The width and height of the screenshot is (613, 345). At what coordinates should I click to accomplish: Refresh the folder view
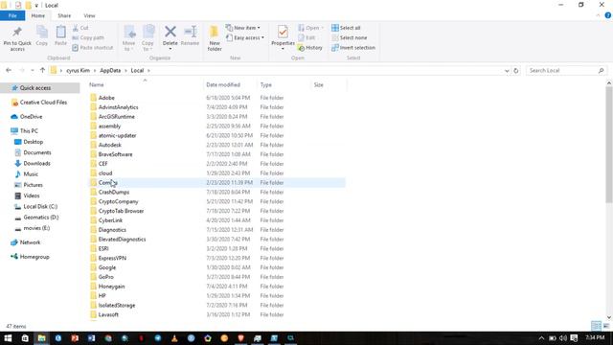[516, 71]
